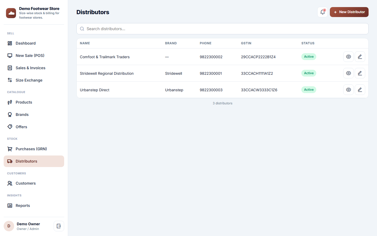View Urbanstep Direct details
Image resolution: width=377 pixels, height=236 pixels.
click(348, 90)
